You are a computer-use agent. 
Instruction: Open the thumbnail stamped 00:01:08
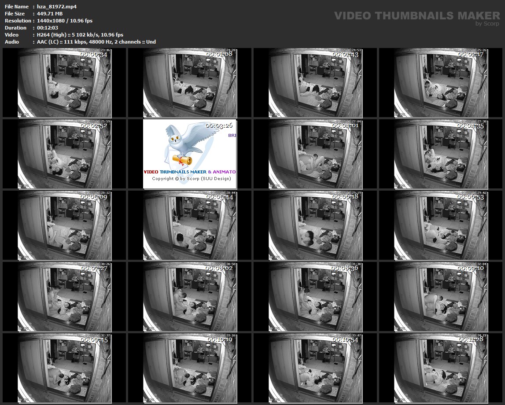pos(190,83)
